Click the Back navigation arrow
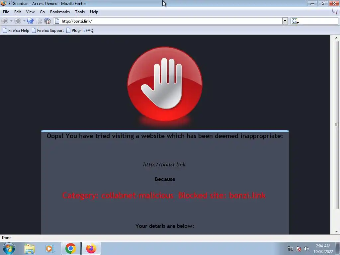 click(5, 21)
